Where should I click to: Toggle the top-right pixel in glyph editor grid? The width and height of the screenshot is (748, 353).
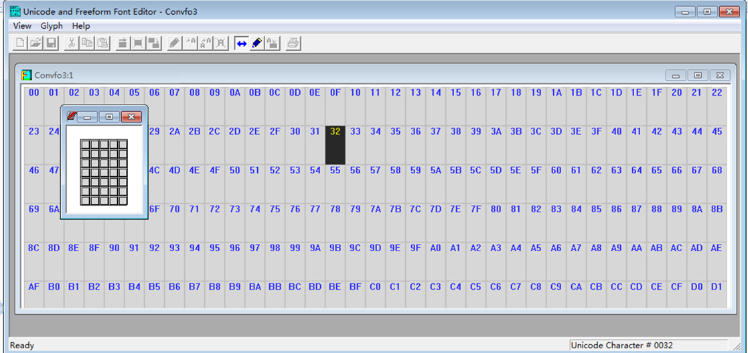[123, 144]
